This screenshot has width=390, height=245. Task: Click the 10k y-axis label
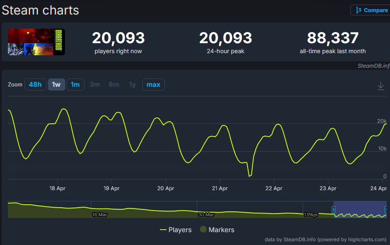pos(382,148)
